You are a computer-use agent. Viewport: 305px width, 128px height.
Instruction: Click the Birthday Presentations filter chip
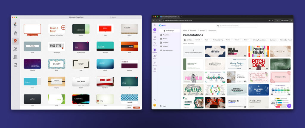click(259, 40)
